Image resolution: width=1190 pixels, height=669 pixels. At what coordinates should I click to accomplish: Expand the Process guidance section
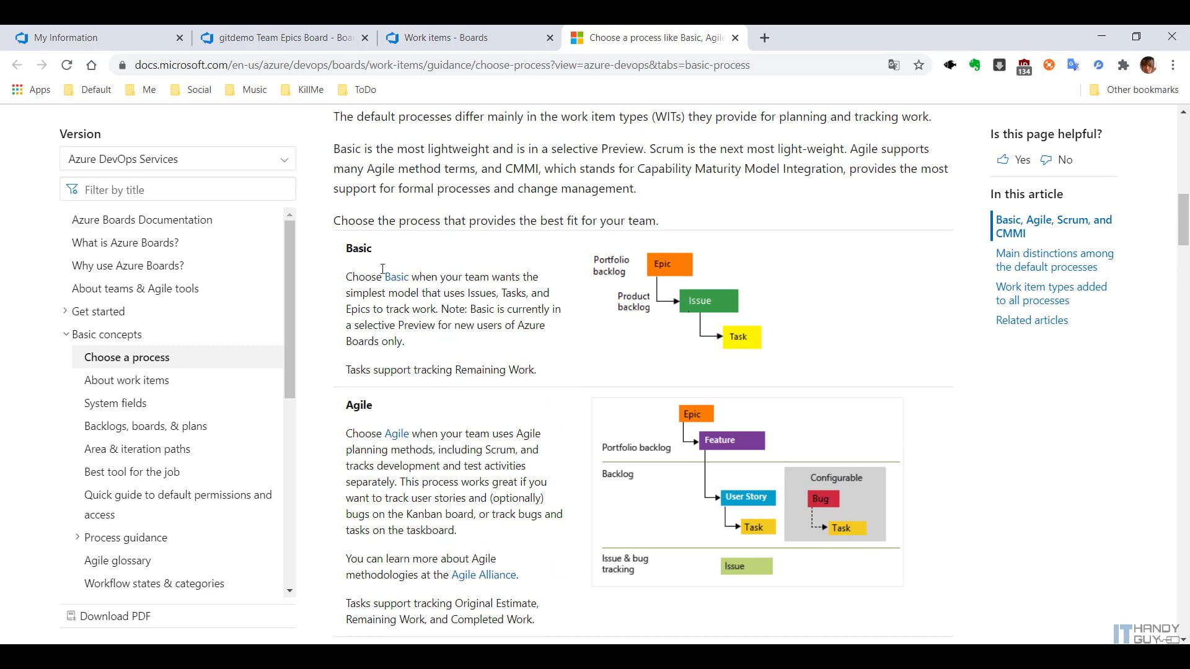[x=77, y=537]
